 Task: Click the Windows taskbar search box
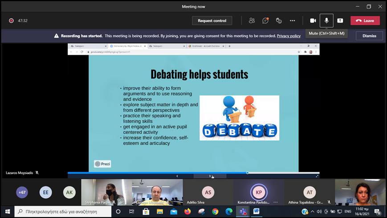tap(63, 212)
